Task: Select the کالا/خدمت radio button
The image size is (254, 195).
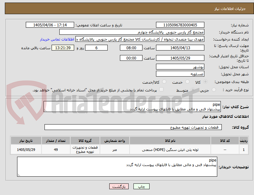Action: click(x=164, y=82)
